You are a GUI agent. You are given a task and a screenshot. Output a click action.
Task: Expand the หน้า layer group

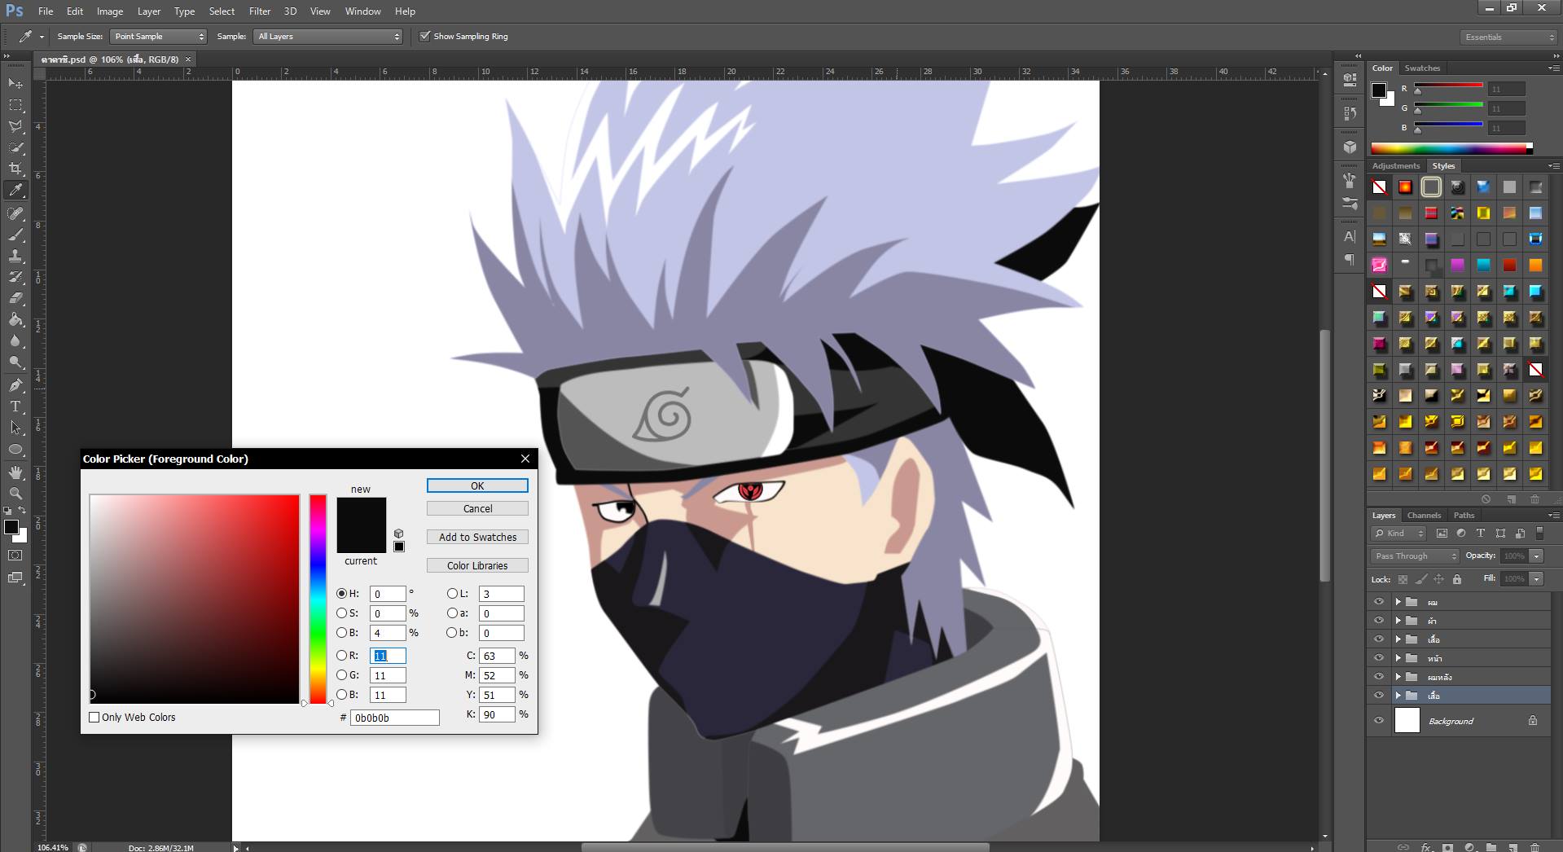(1398, 658)
